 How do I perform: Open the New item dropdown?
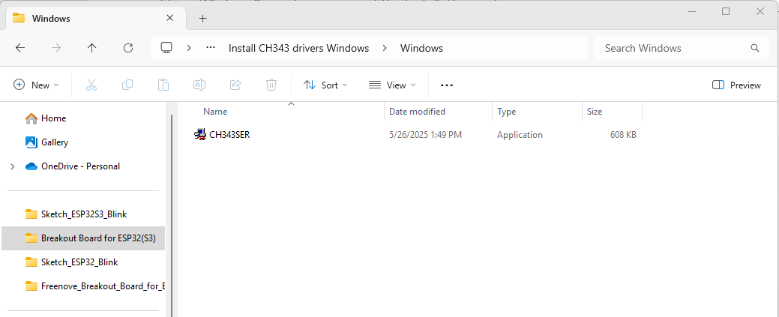coord(36,85)
